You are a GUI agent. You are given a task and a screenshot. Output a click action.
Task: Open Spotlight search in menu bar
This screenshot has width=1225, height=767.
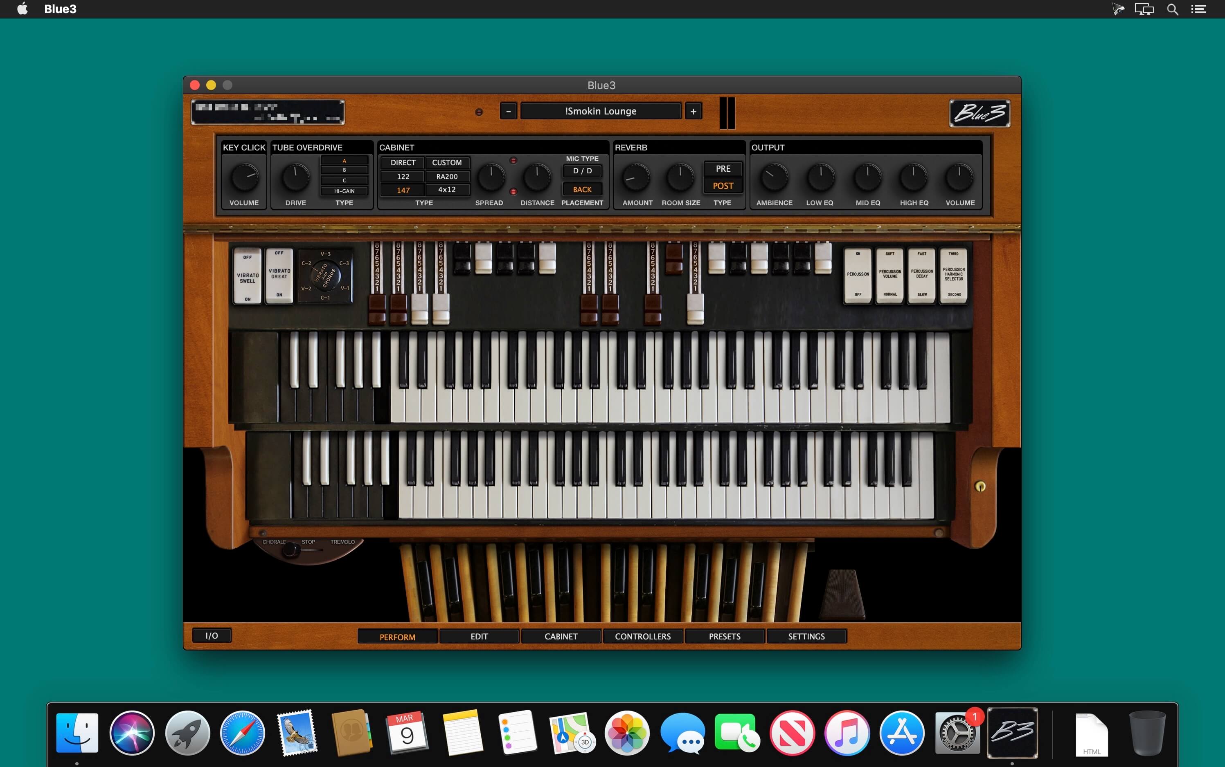click(1172, 9)
